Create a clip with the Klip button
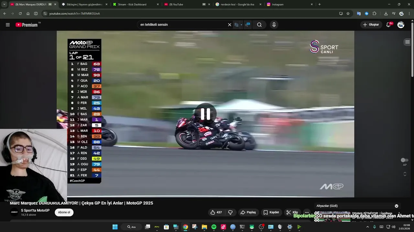 [x=292, y=212]
